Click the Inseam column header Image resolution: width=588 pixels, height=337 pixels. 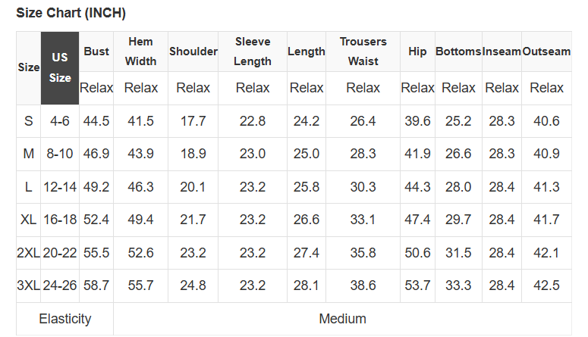502,51
